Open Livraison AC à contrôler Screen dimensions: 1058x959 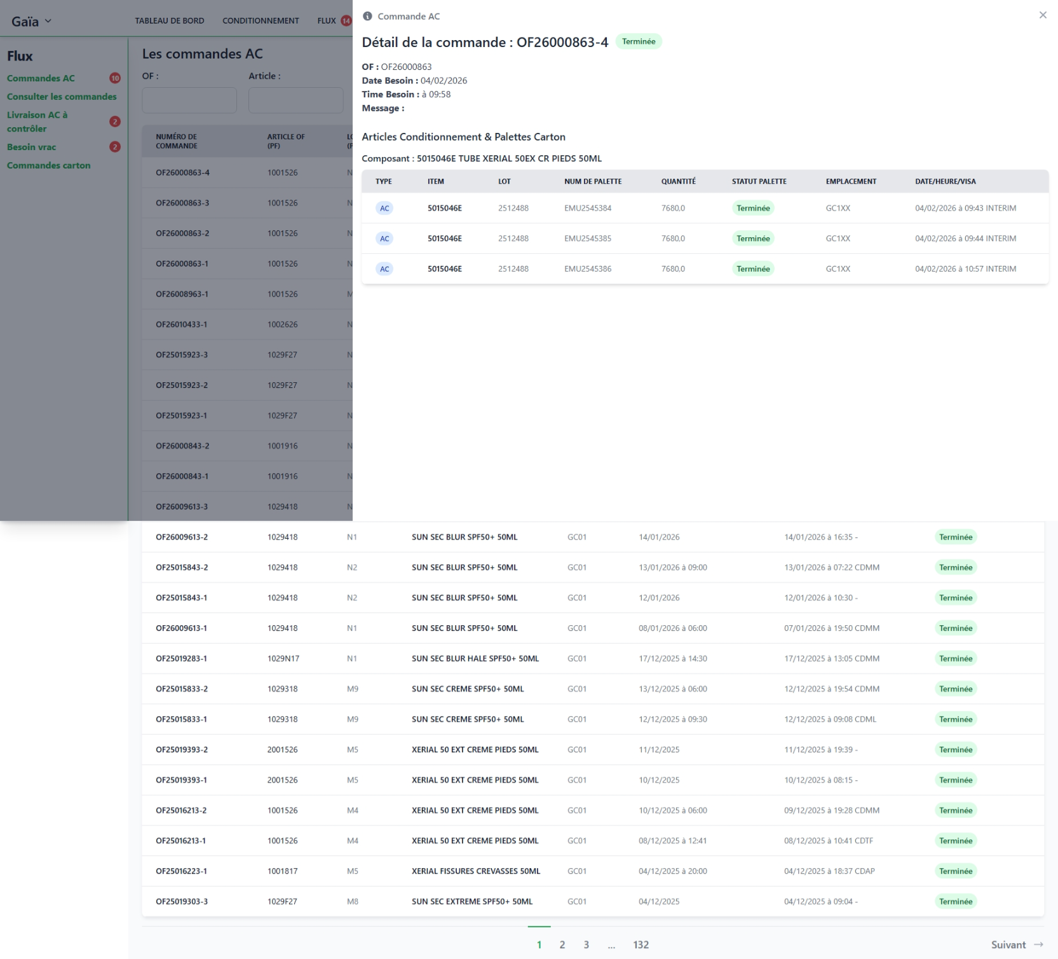point(37,121)
